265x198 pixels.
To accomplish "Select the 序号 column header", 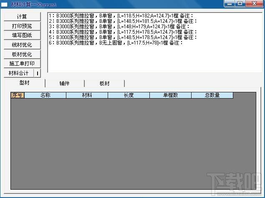I will 18,95.
